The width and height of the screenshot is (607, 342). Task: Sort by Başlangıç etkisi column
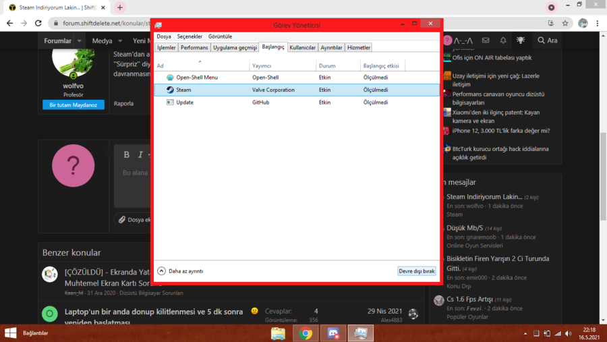pyautogui.click(x=382, y=65)
